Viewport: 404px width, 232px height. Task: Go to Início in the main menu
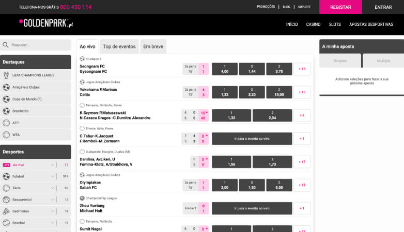tap(292, 24)
